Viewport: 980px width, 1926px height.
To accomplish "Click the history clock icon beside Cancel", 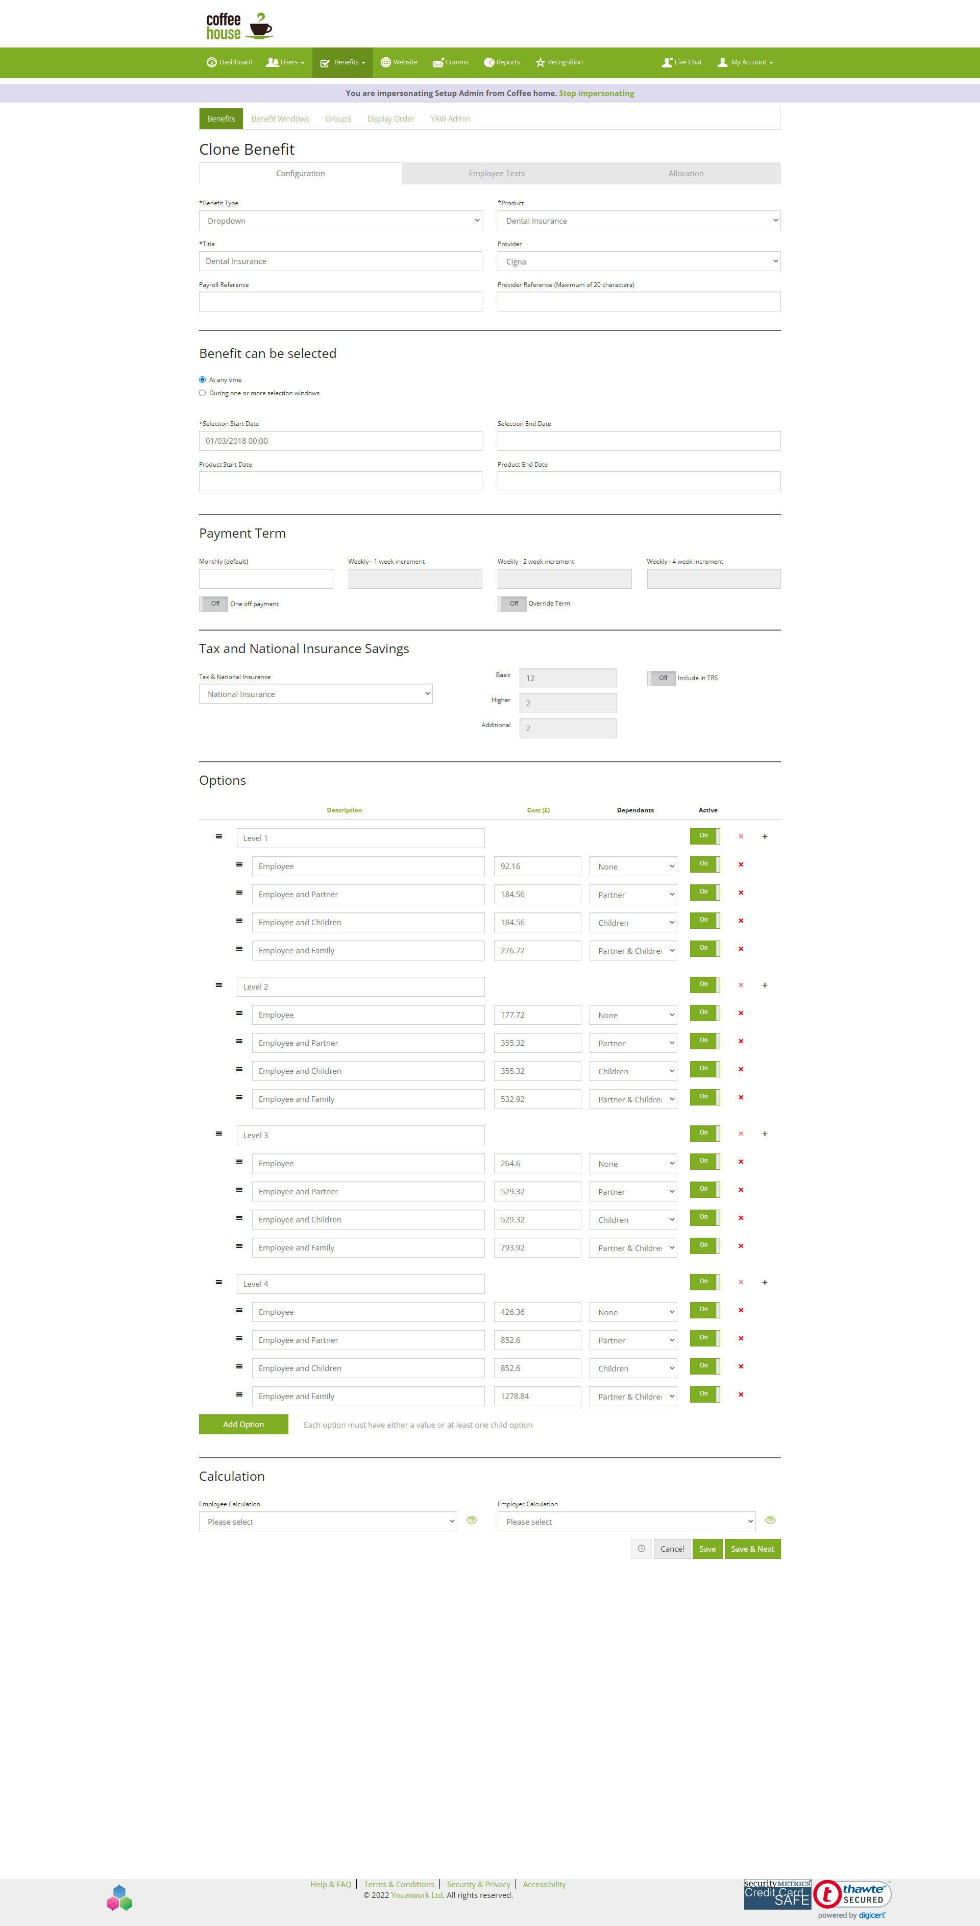I will coord(642,1549).
